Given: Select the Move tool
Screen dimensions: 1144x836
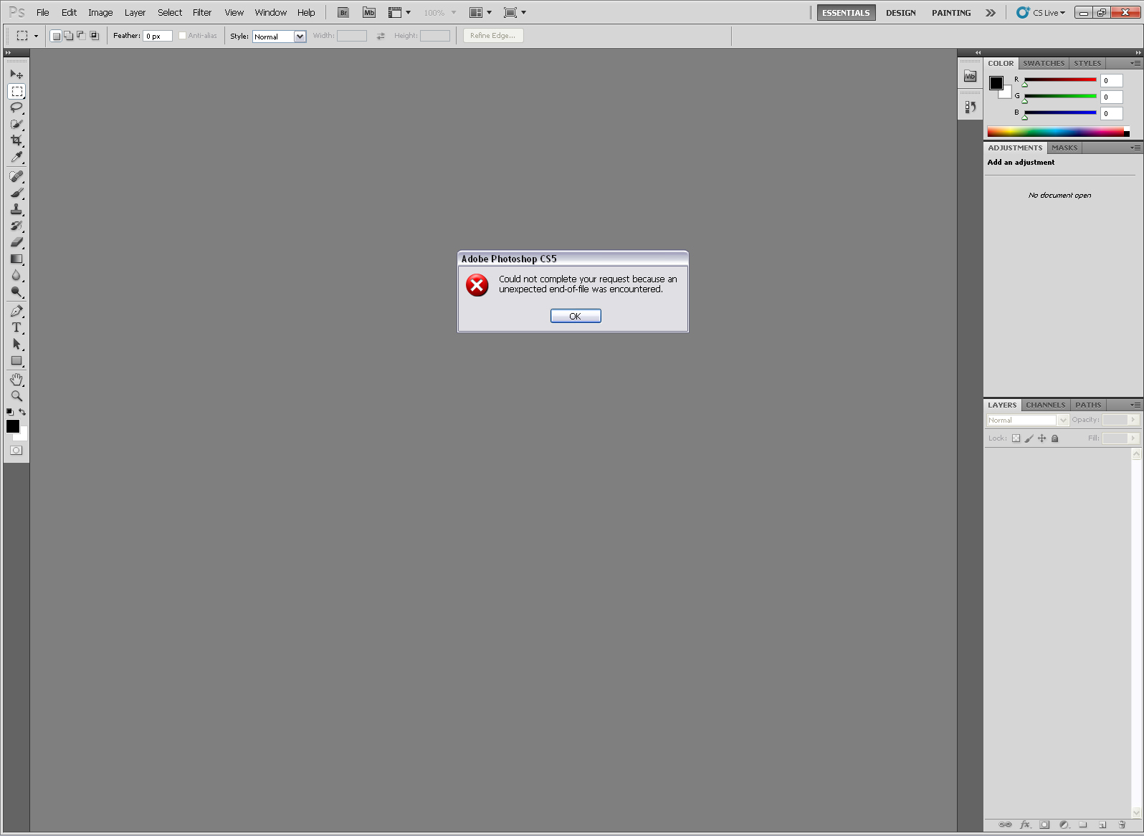Looking at the screenshot, I should 16,75.
